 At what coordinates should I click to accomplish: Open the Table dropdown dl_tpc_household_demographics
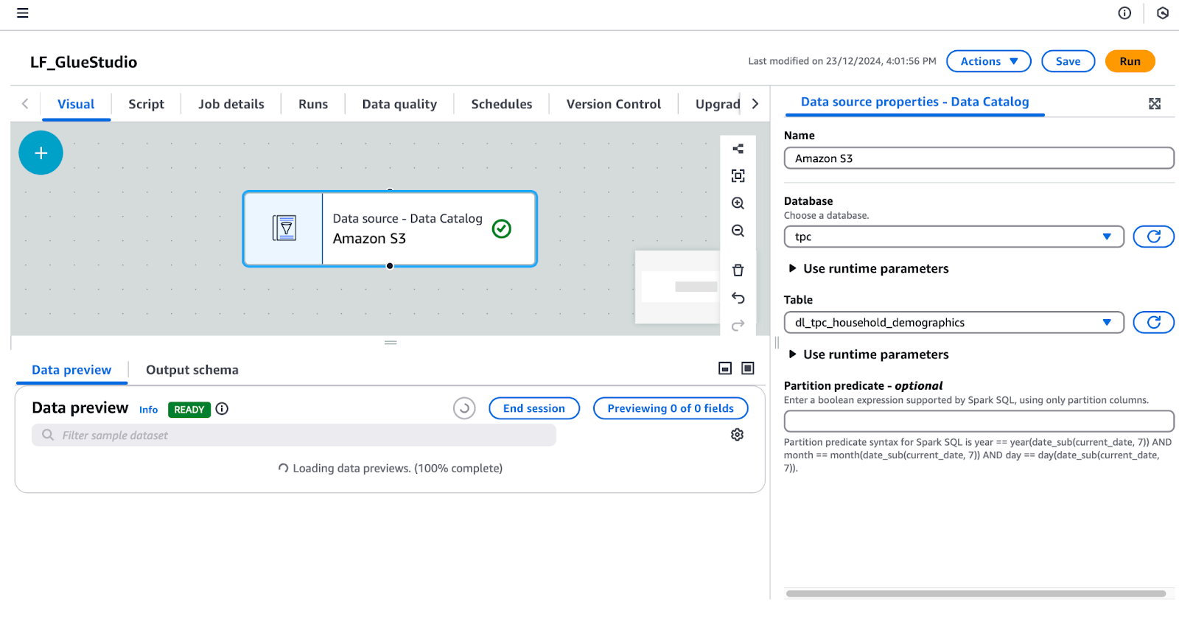pos(954,322)
